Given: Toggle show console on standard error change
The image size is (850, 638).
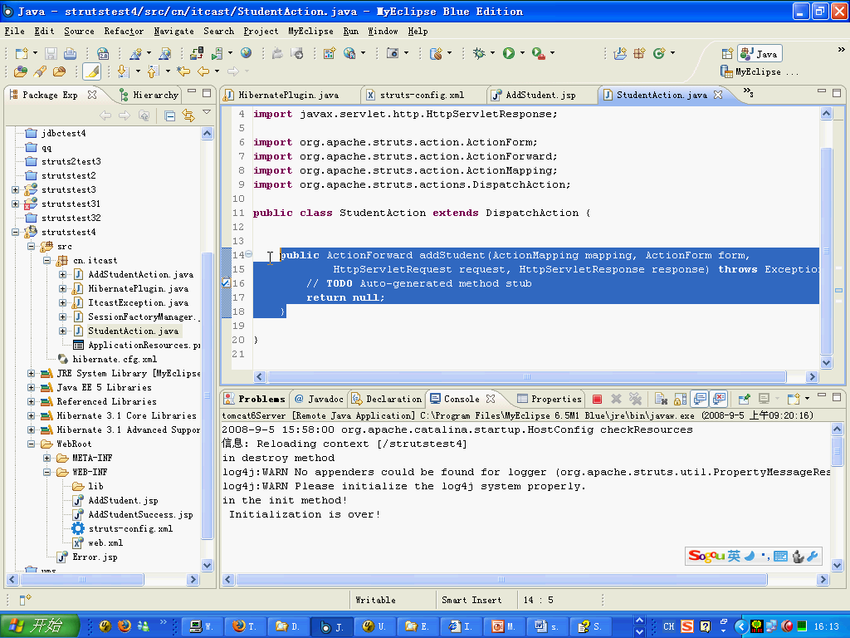Looking at the screenshot, I should (720, 400).
